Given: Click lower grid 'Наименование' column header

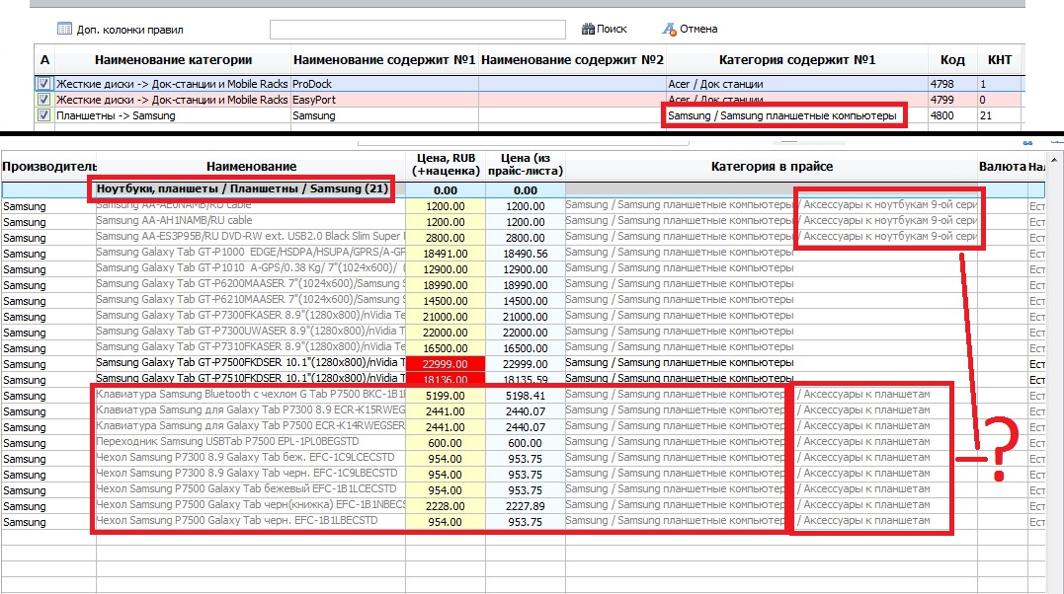Looking at the screenshot, I should point(251,166).
